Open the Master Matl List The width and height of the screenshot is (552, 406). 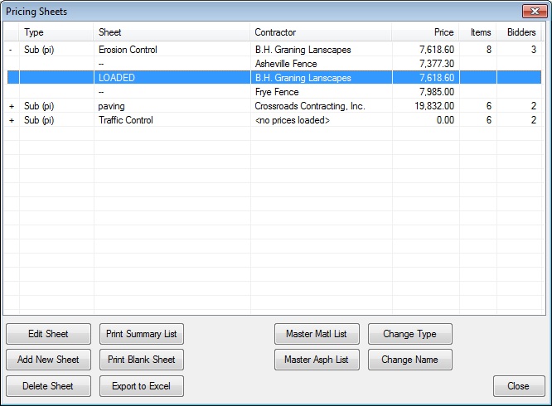click(317, 334)
